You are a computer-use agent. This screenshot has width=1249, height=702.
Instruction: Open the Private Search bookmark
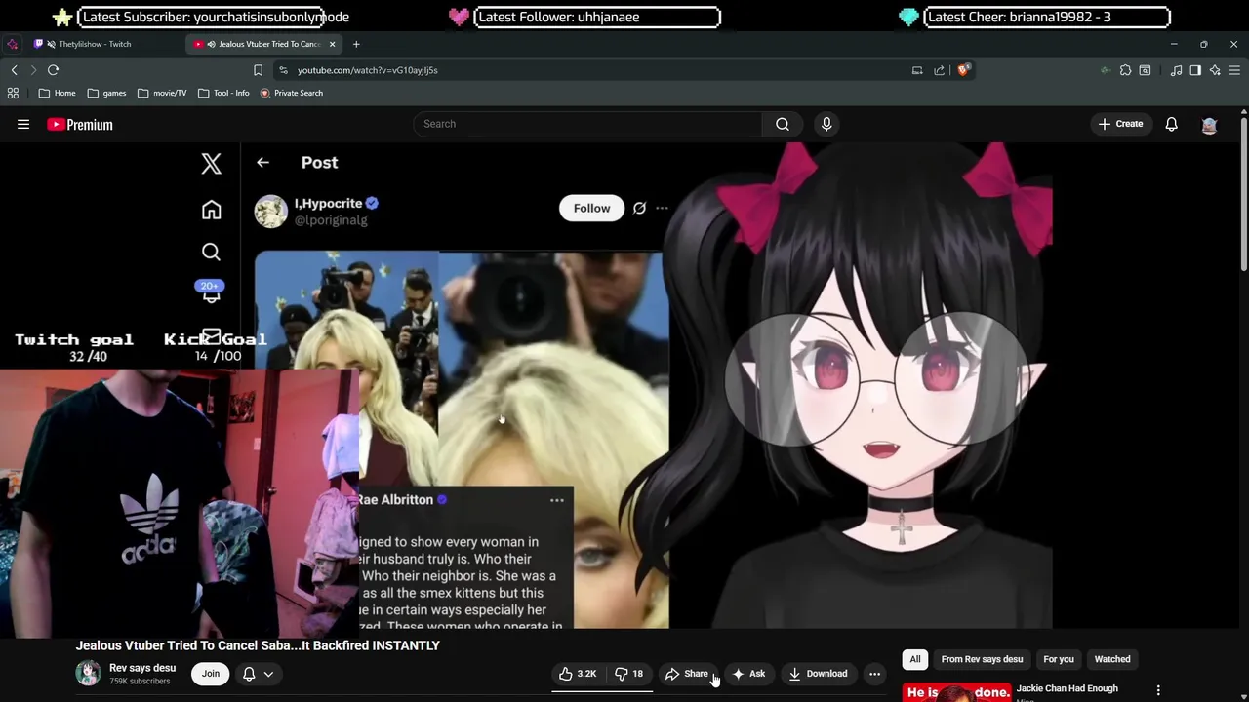291,93
